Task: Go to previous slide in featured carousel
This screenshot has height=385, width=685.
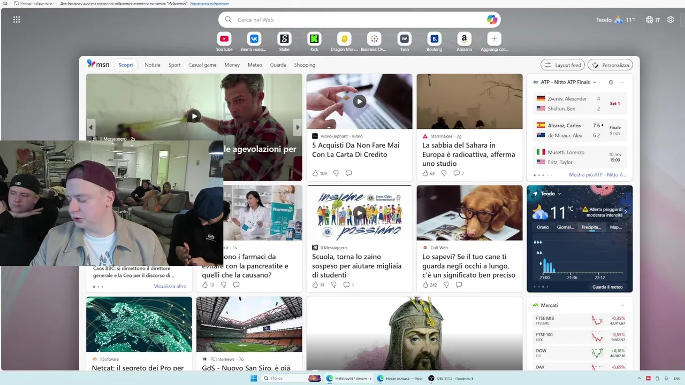Action: point(91,127)
